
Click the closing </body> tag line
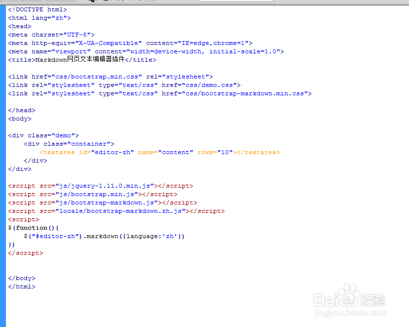click(22, 278)
